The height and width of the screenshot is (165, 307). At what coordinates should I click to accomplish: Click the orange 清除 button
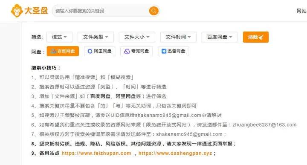pos(256,37)
